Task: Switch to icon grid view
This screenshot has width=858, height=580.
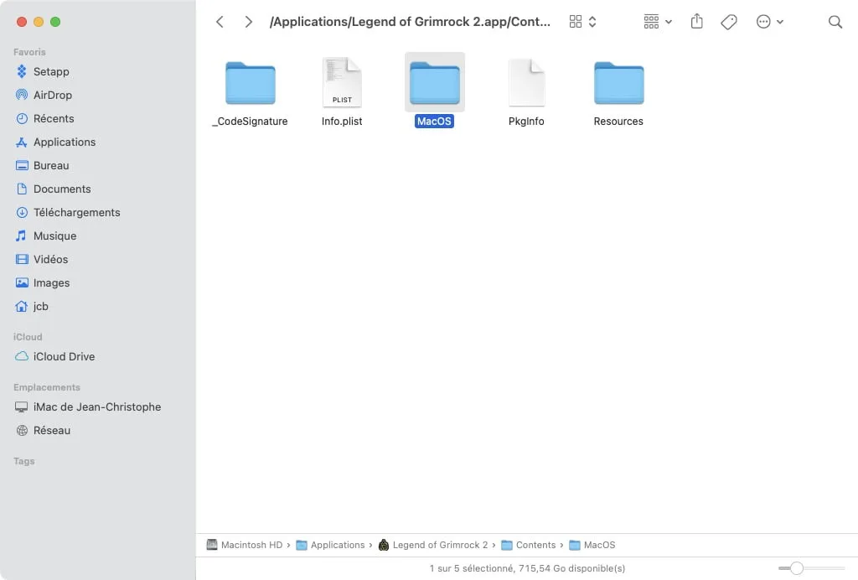Action: [575, 22]
